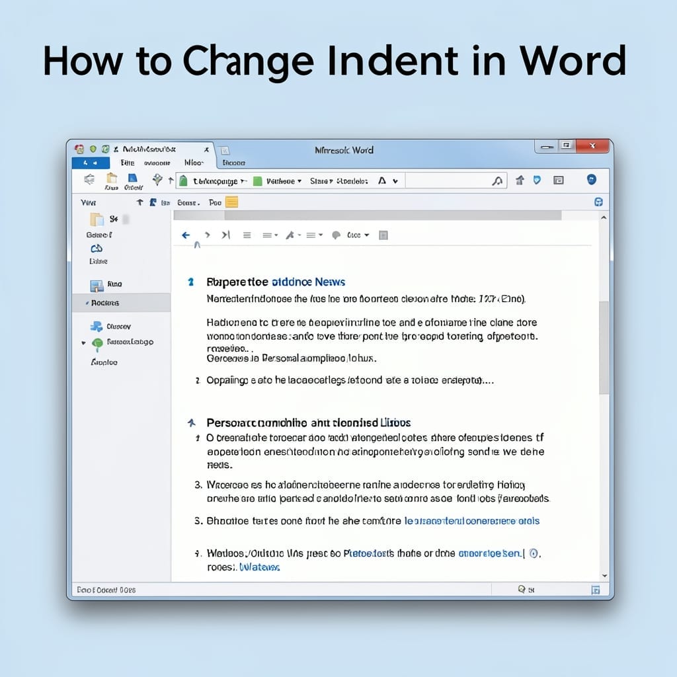Click the blue page icon in toolbar

132,178
